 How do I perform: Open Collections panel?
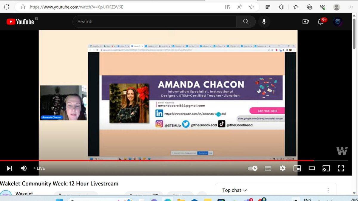point(309,7)
